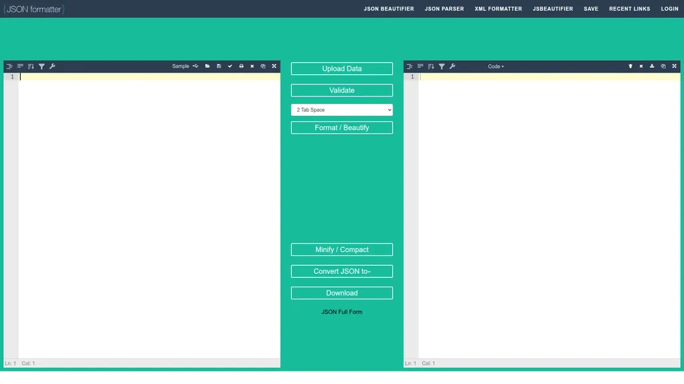Click the copy icon in the right editor toolbar
684x384 pixels.
click(663, 66)
